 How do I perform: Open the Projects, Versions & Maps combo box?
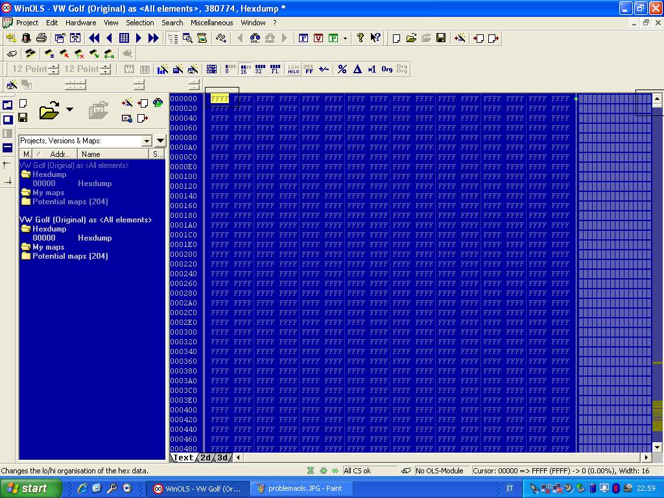click(86, 141)
